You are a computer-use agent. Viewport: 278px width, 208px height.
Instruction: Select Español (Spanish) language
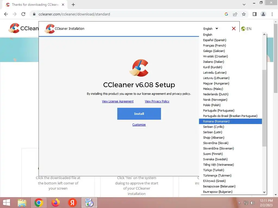pyautogui.click(x=230, y=40)
